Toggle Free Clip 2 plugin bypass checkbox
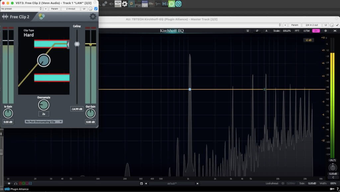 click(96, 9)
